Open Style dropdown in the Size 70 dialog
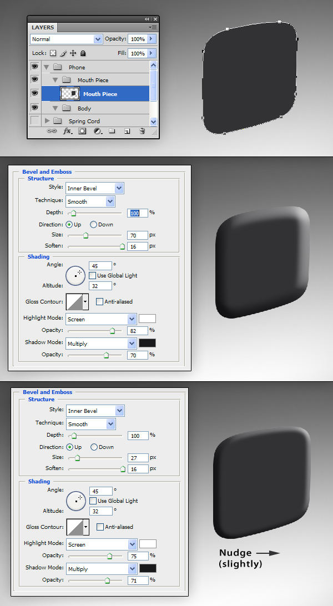 point(119,188)
